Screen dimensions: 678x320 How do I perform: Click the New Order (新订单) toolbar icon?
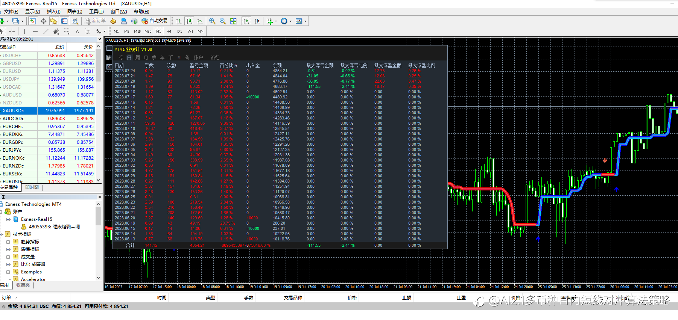[95, 21]
